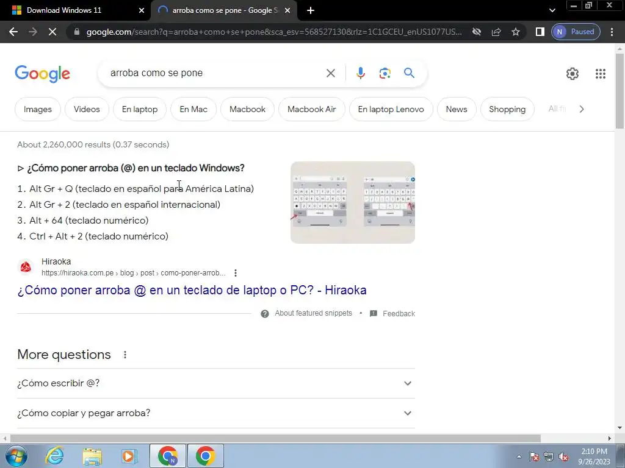
Task: Click the taskbar clock showing 2:10 PM
Action: coord(594,456)
